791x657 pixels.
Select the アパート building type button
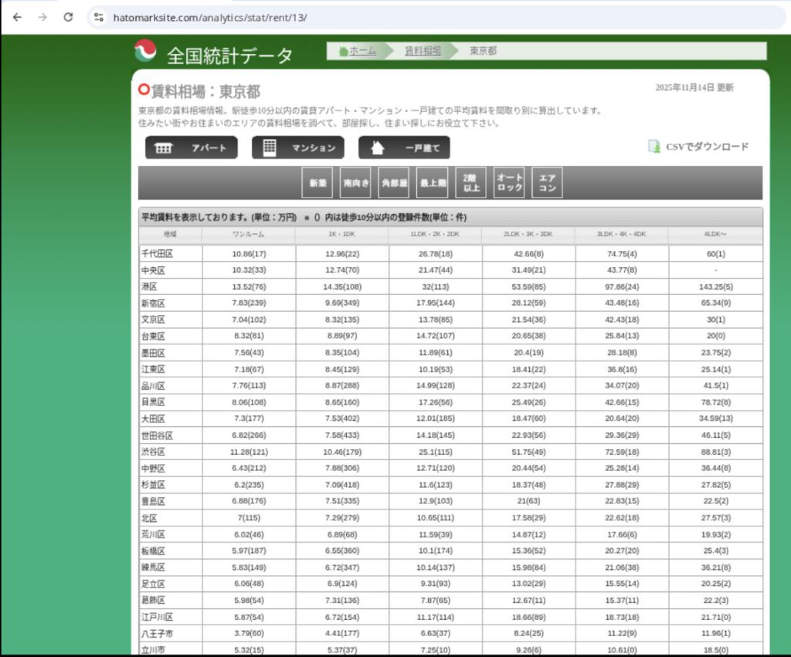click(x=192, y=147)
